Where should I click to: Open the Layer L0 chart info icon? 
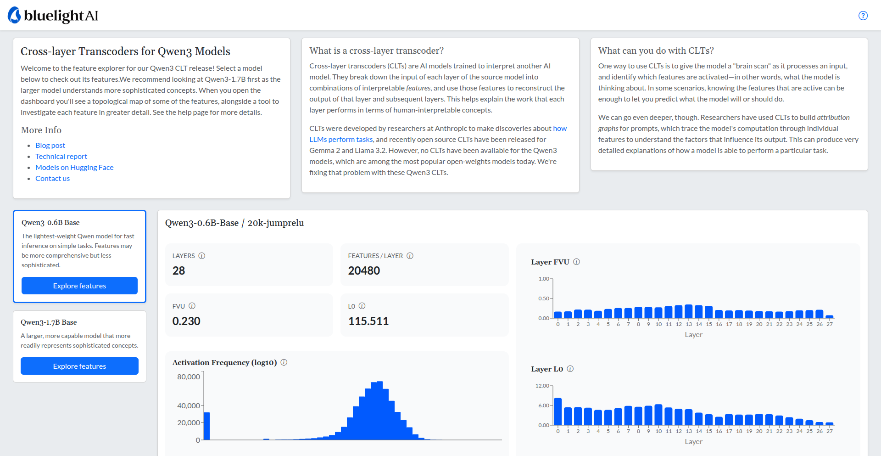point(570,369)
